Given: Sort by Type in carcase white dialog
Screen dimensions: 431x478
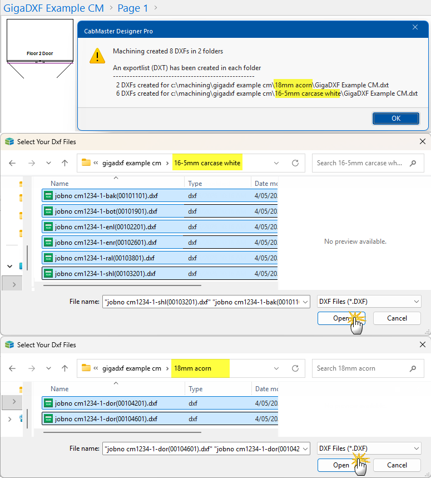Looking at the screenshot, I should click(195, 184).
